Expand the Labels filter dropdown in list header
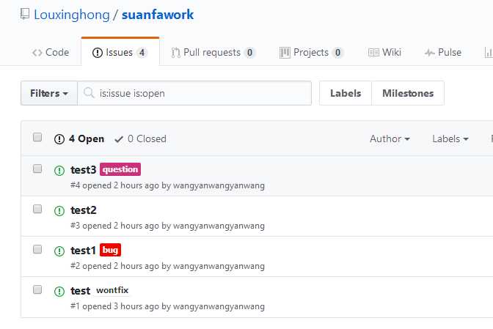This screenshot has width=493, height=329. 450,138
